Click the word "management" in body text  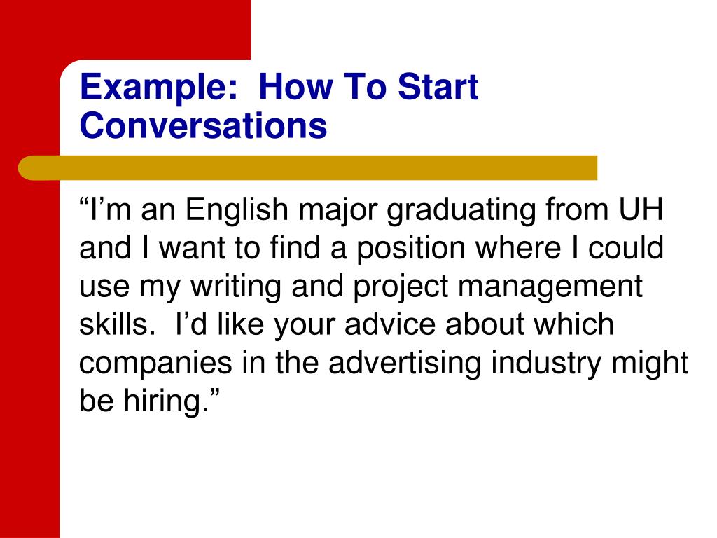pos(552,287)
